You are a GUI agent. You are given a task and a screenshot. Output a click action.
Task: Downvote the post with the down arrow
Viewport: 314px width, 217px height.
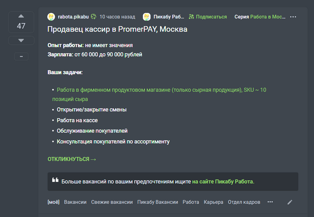click(x=21, y=40)
